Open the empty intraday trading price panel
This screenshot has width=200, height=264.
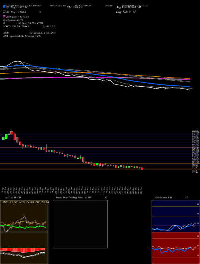(x=80, y=224)
